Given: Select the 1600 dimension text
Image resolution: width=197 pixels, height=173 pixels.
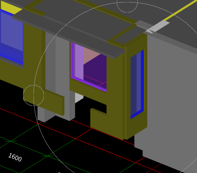Looking at the screenshot, I should click(x=15, y=157).
